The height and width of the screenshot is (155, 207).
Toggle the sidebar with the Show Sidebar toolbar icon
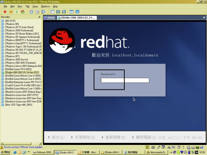52,12
